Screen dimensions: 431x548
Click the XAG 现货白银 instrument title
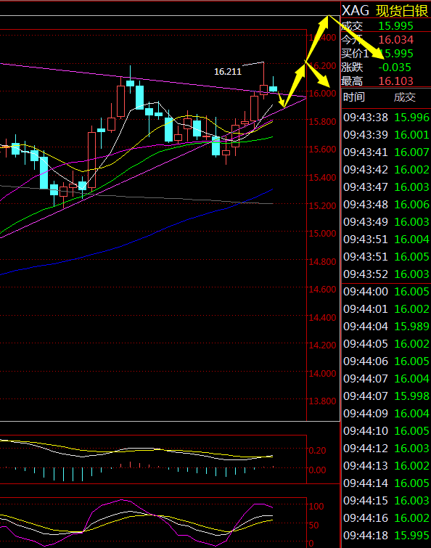(x=385, y=10)
